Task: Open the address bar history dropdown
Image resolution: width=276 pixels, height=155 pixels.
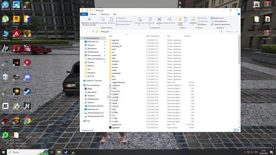Action: (219, 31)
